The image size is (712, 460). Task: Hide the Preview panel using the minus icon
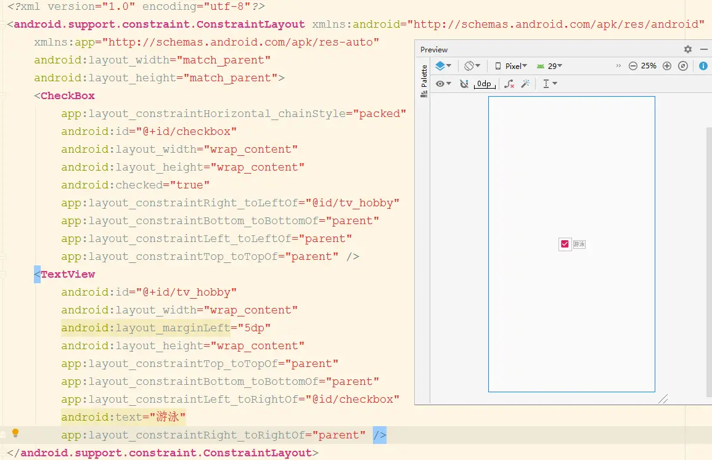pos(704,49)
